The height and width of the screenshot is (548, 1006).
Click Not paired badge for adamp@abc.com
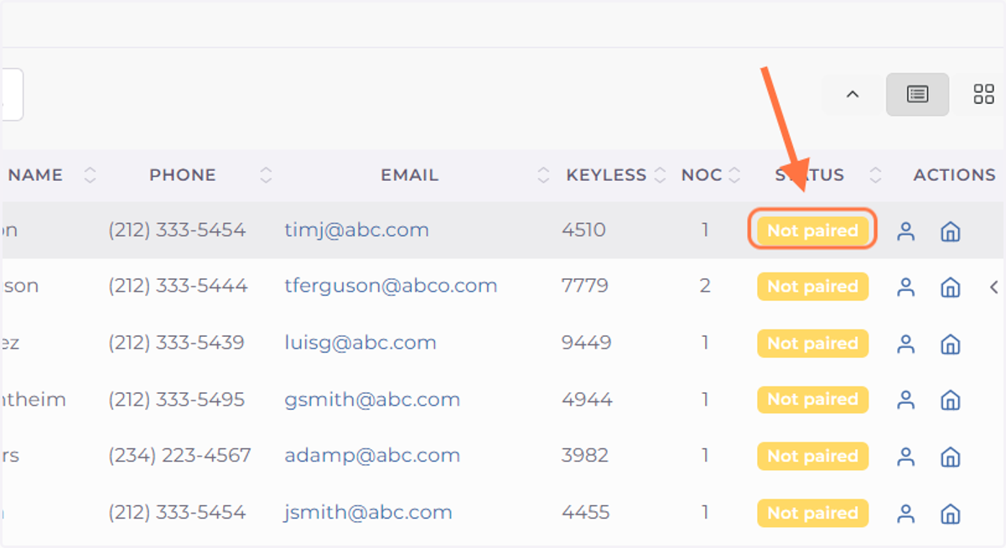pos(812,457)
